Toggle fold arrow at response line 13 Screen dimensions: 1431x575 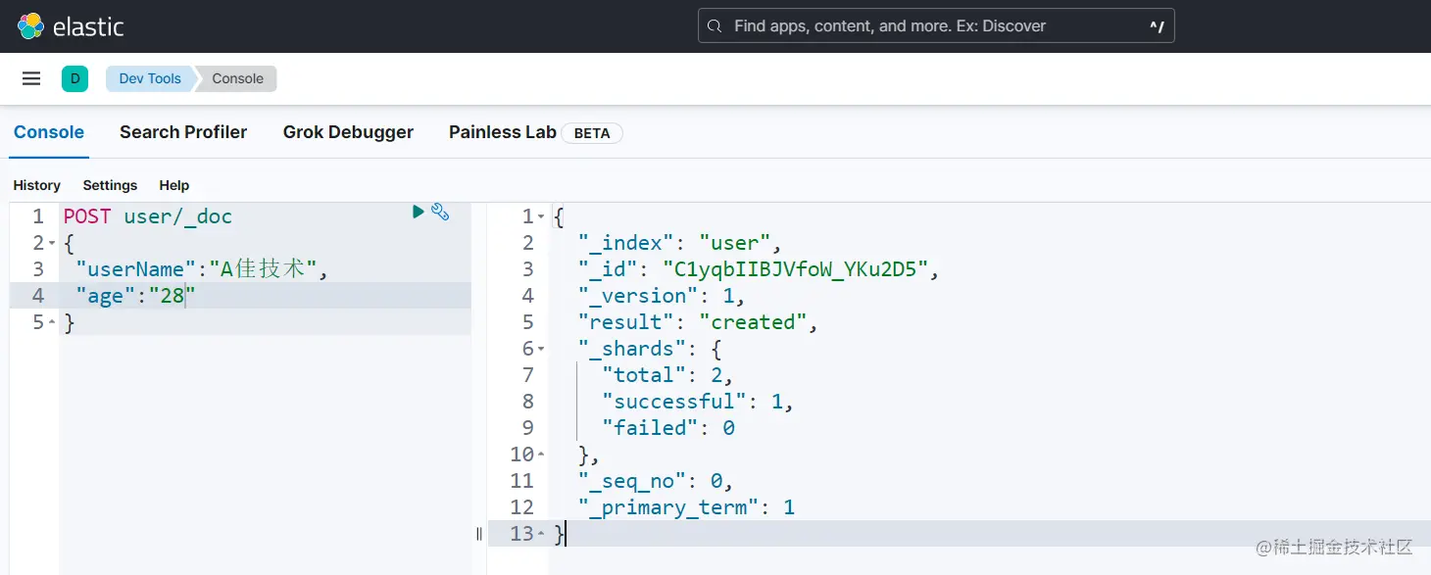point(541,534)
